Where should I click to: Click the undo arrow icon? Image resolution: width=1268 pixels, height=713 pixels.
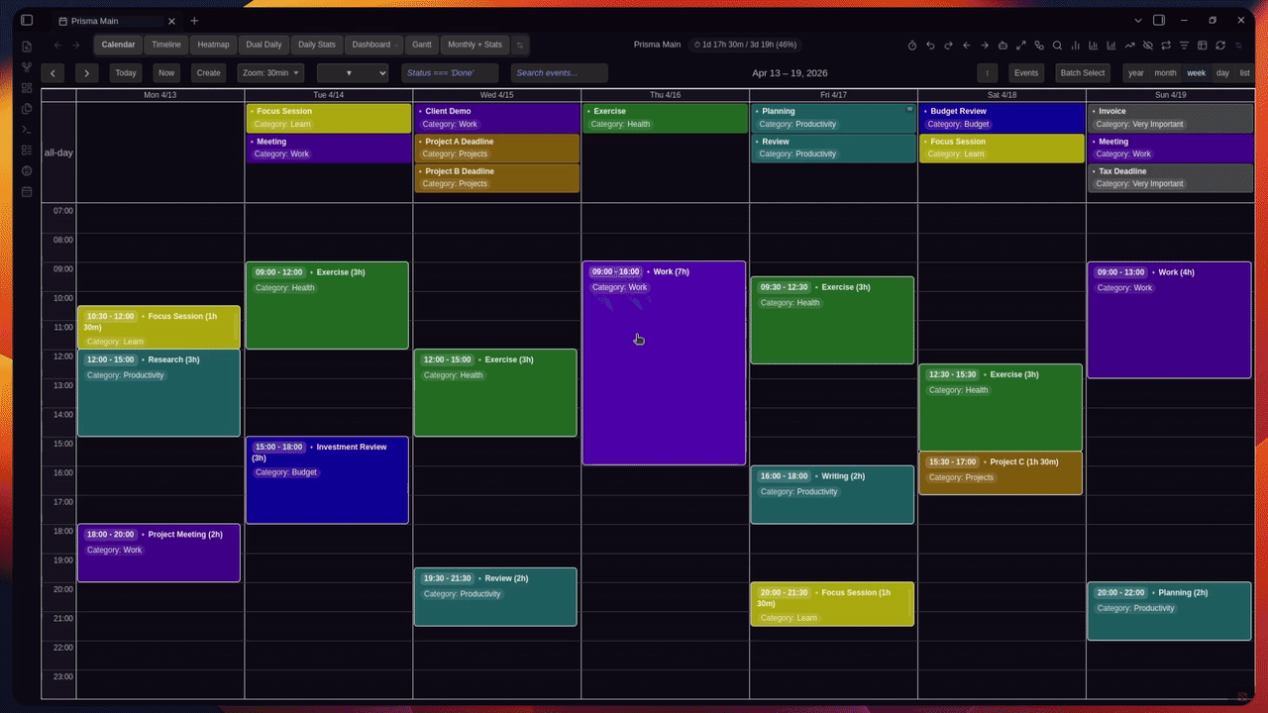tap(930, 46)
